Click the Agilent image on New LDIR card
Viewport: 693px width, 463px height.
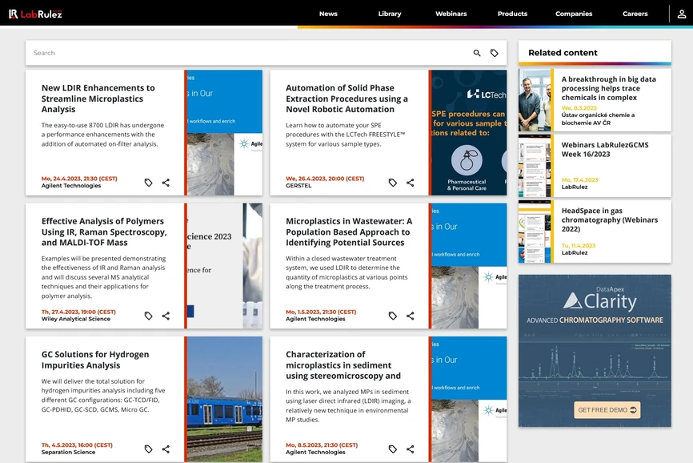coord(225,133)
